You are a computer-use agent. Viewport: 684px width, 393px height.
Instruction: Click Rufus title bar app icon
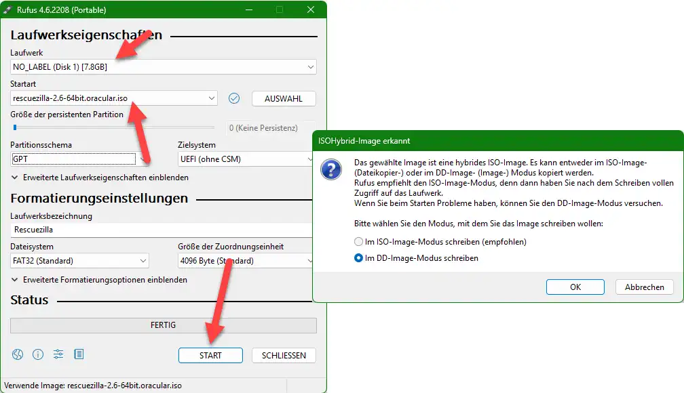(x=7, y=9)
